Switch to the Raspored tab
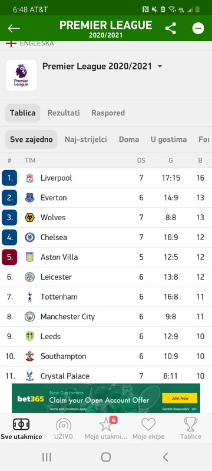212x471 pixels. pos(108,113)
